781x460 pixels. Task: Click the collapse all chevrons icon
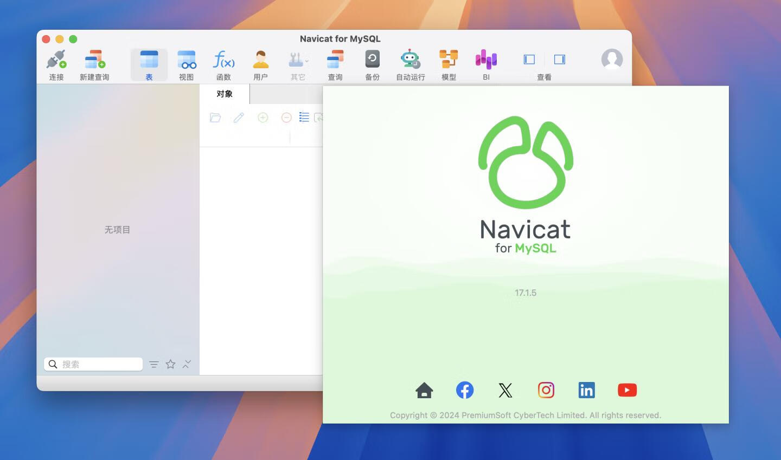click(187, 364)
